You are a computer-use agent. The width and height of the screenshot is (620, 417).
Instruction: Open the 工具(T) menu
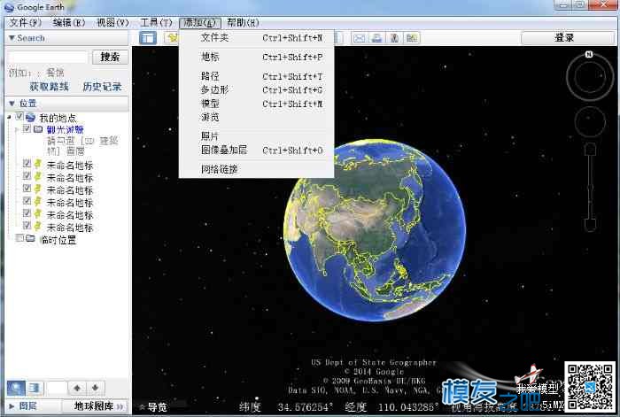point(156,22)
